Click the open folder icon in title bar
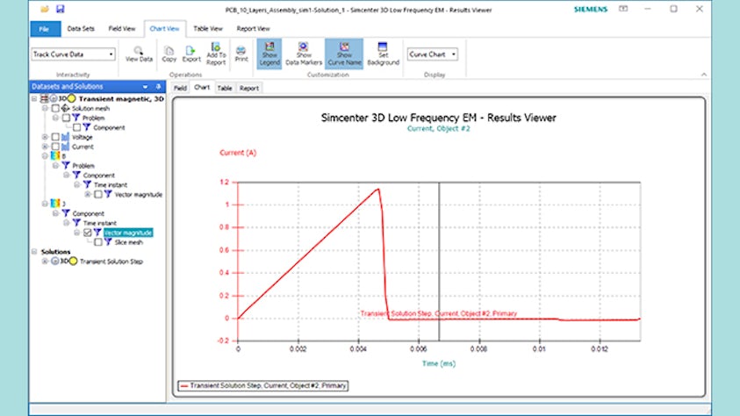 (x=45, y=9)
